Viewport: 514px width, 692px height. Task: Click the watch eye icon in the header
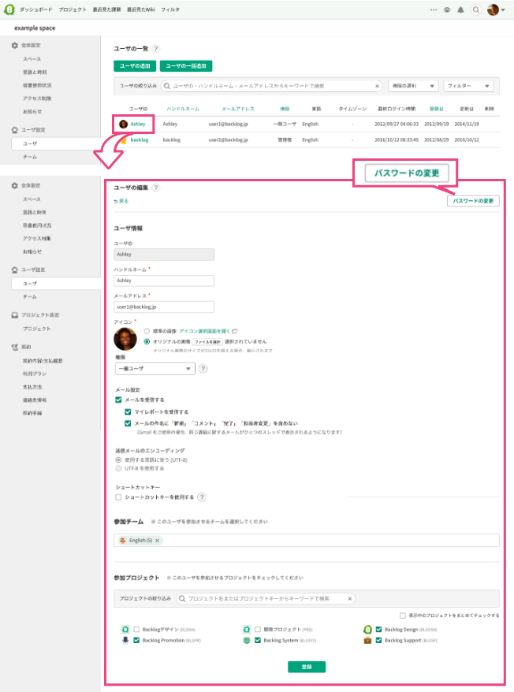447,10
